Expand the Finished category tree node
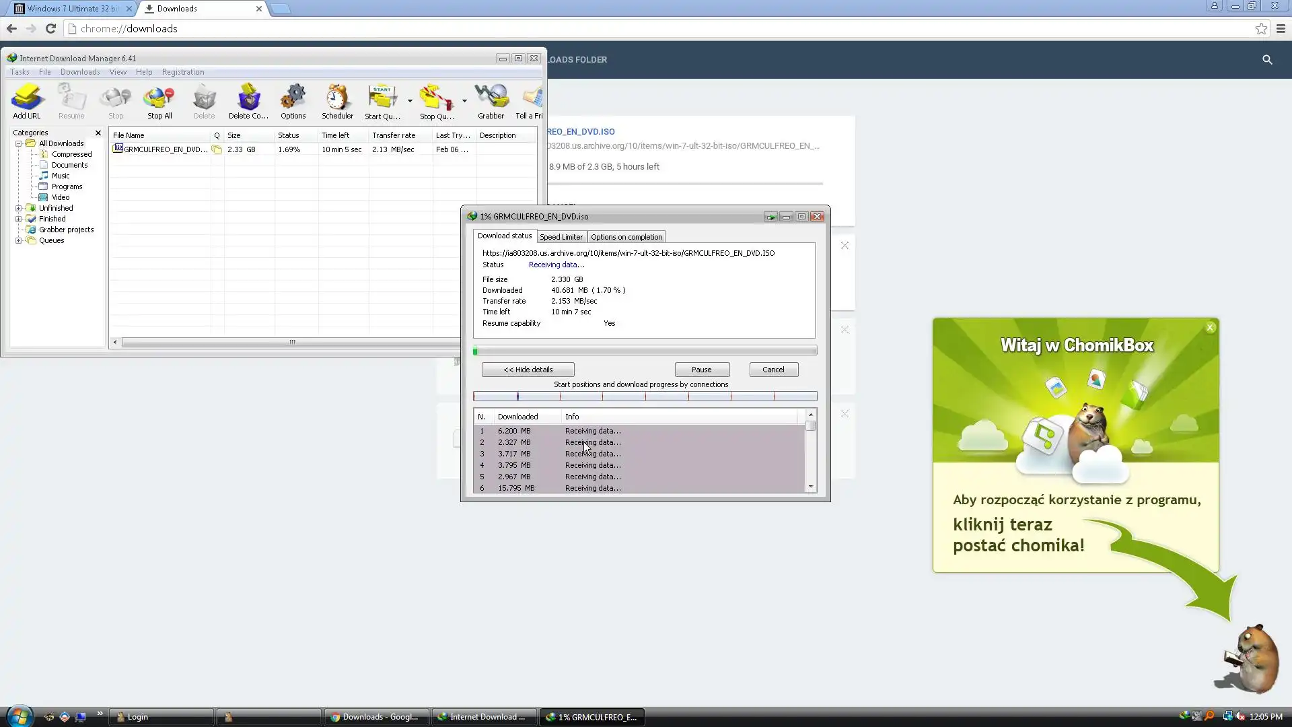 click(19, 219)
